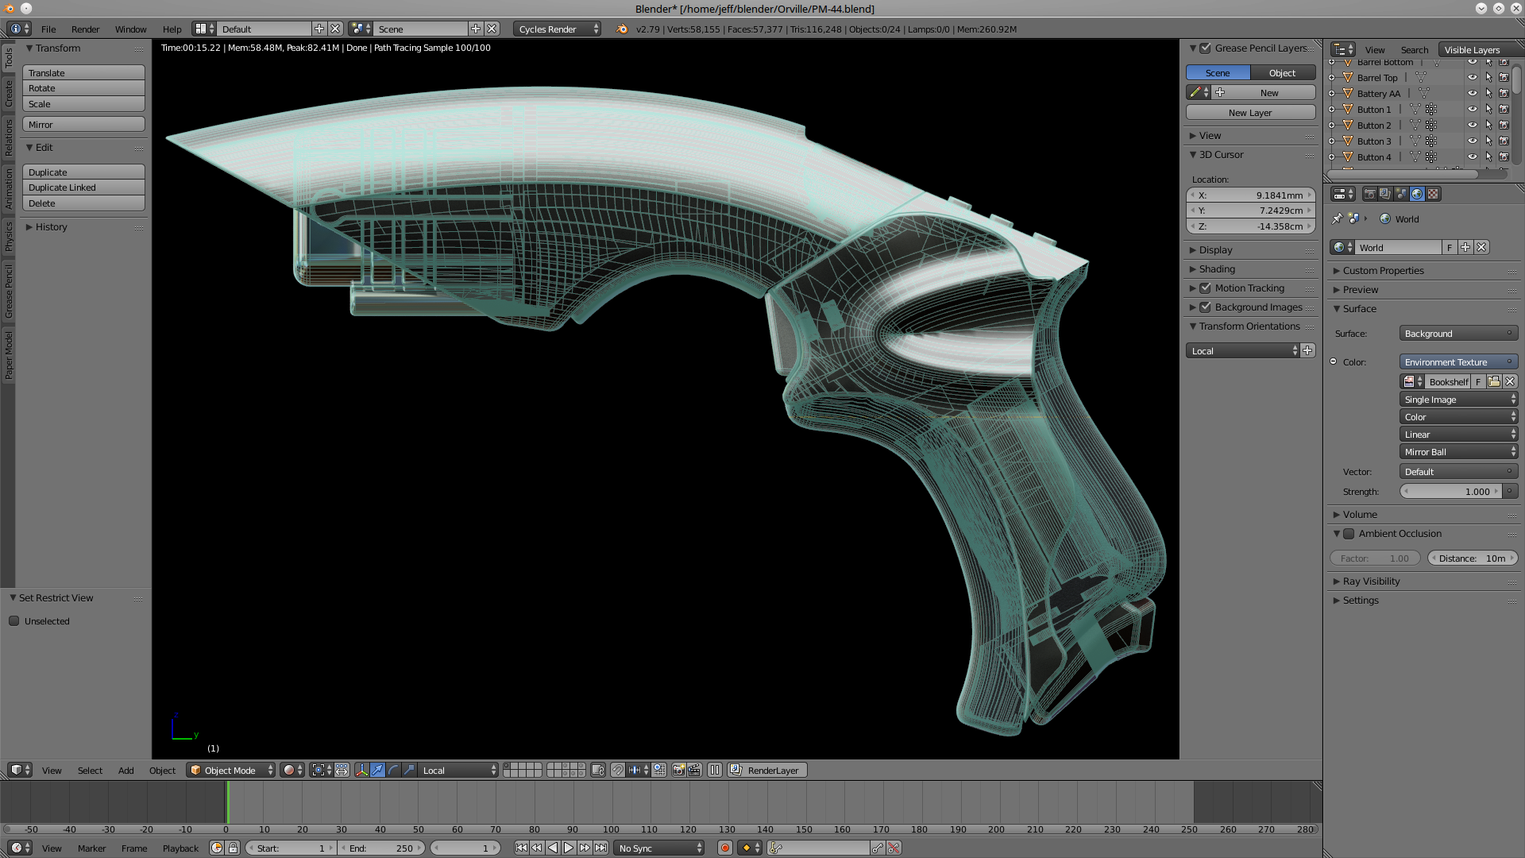Open the Cycles Render engine dropdown
Viewport: 1525px width, 858px height.
click(x=558, y=29)
